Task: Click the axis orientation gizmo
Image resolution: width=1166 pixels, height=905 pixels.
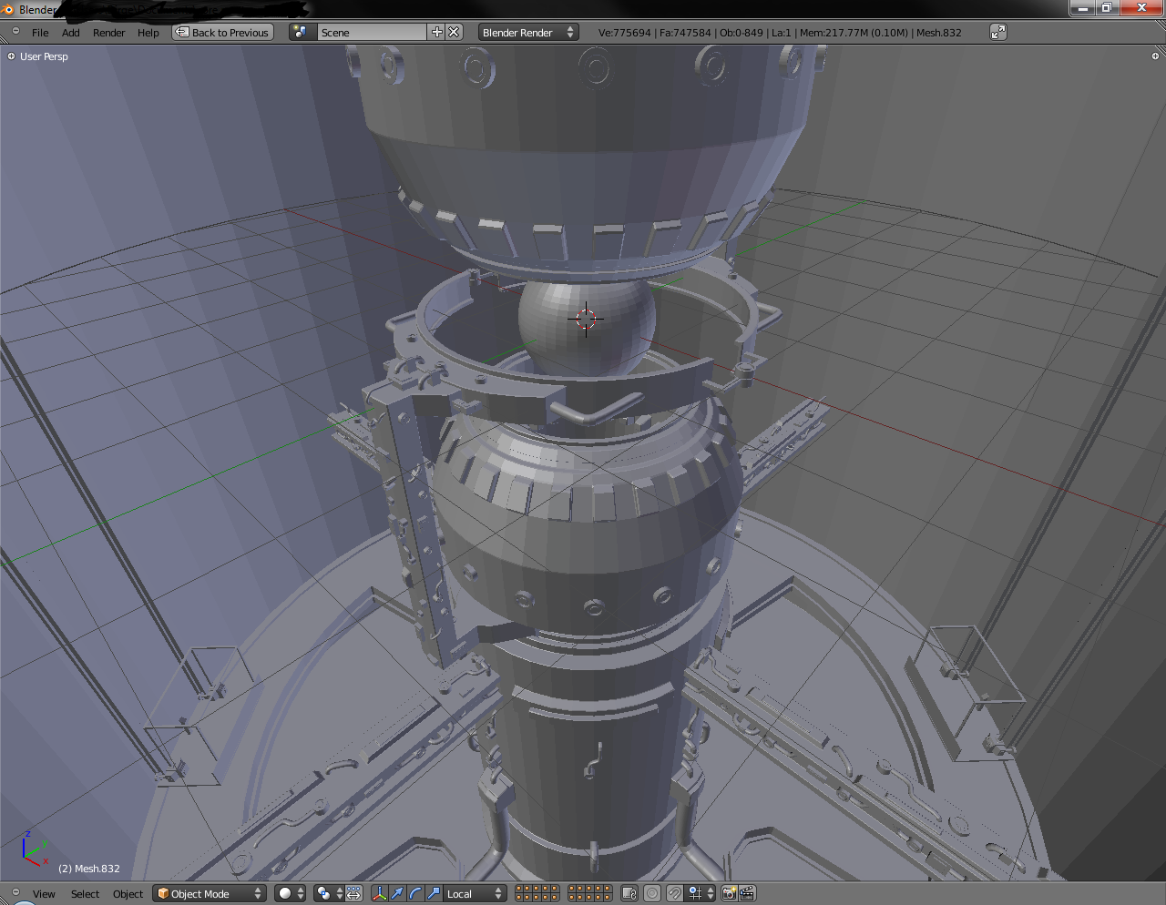Action: 35,849
